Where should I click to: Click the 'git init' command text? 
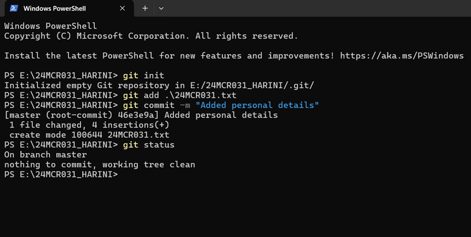(x=144, y=75)
